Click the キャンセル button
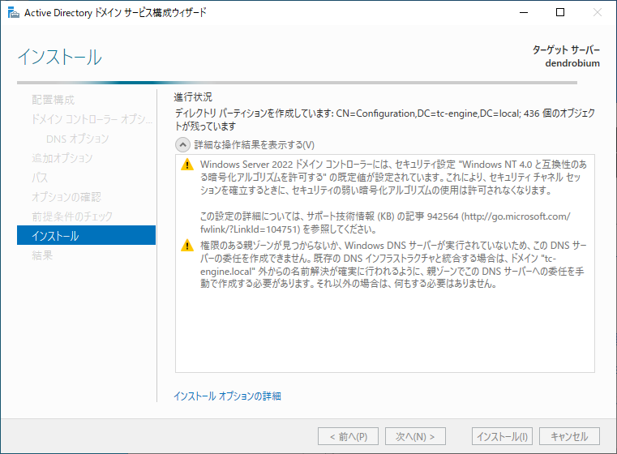The height and width of the screenshot is (454, 617). coord(569,436)
